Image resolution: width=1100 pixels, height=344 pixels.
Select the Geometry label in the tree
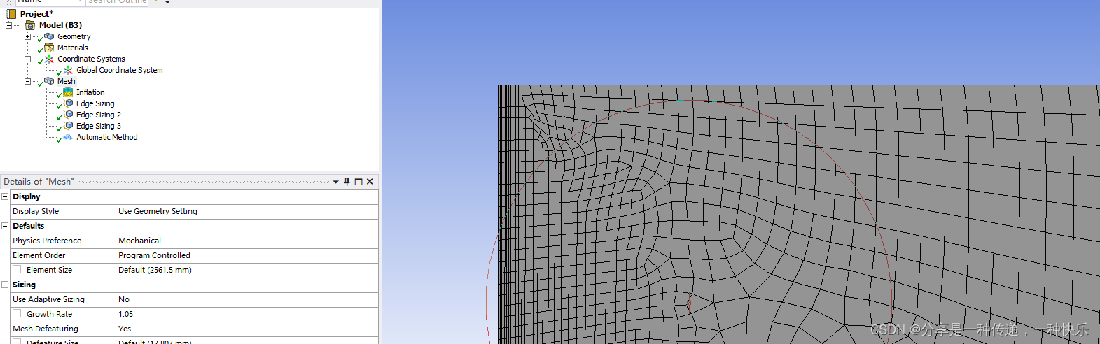click(74, 36)
